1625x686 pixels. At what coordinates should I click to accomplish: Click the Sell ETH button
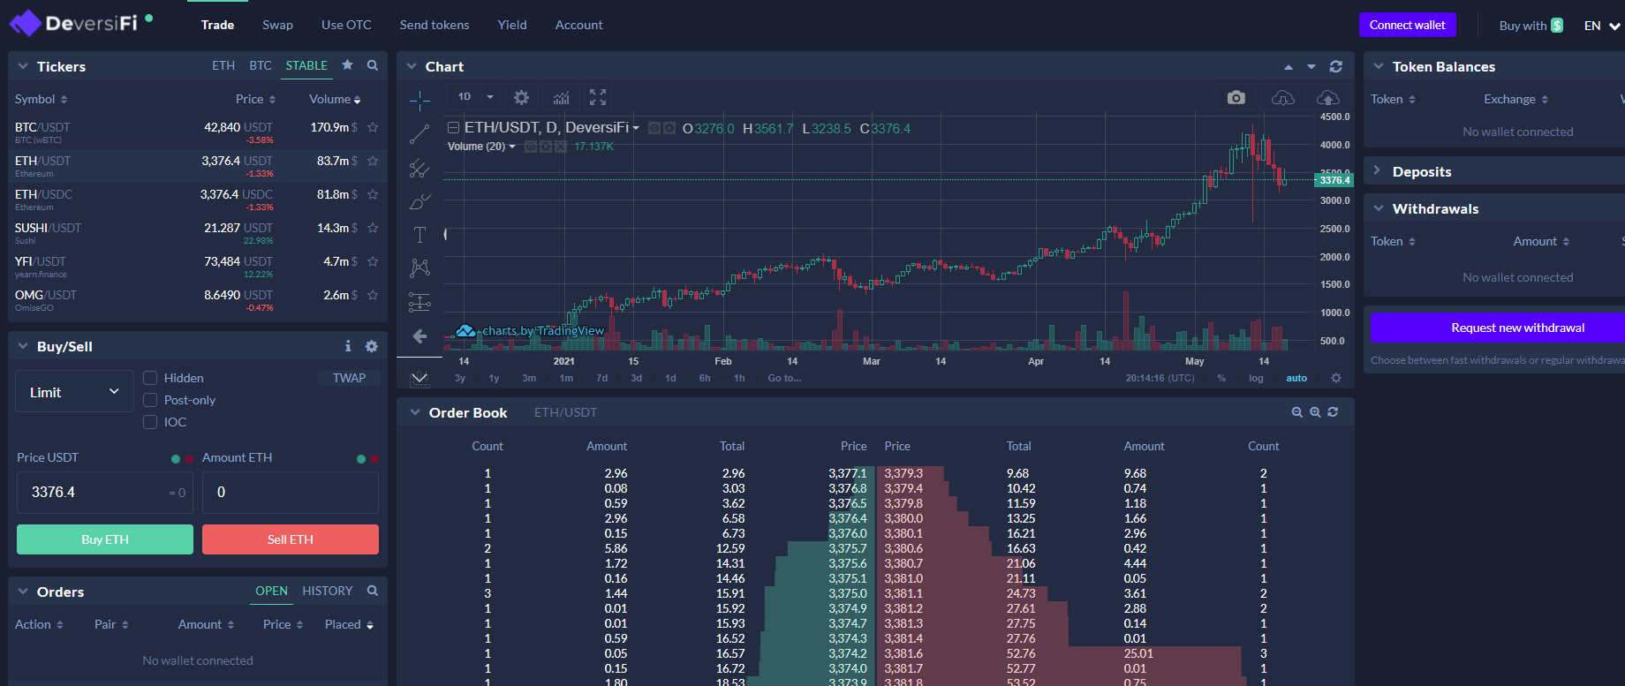[291, 539]
